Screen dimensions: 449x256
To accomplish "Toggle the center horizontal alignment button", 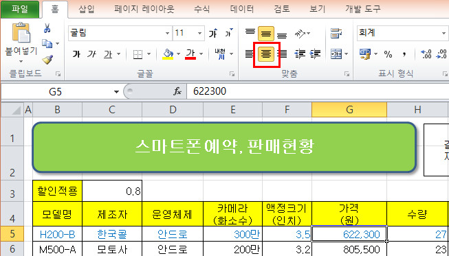I will (266, 54).
